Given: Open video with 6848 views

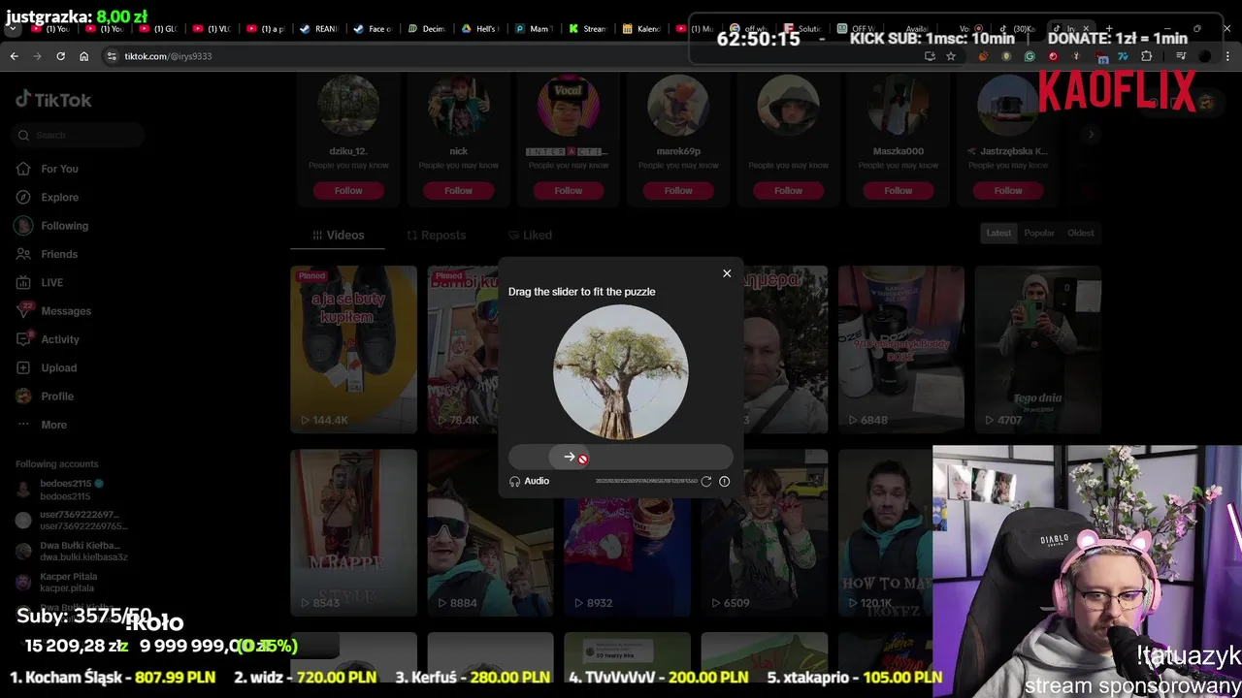Looking at the screenshot, I should click(901, 349).
